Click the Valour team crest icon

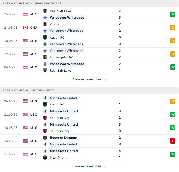click(45, 24)
